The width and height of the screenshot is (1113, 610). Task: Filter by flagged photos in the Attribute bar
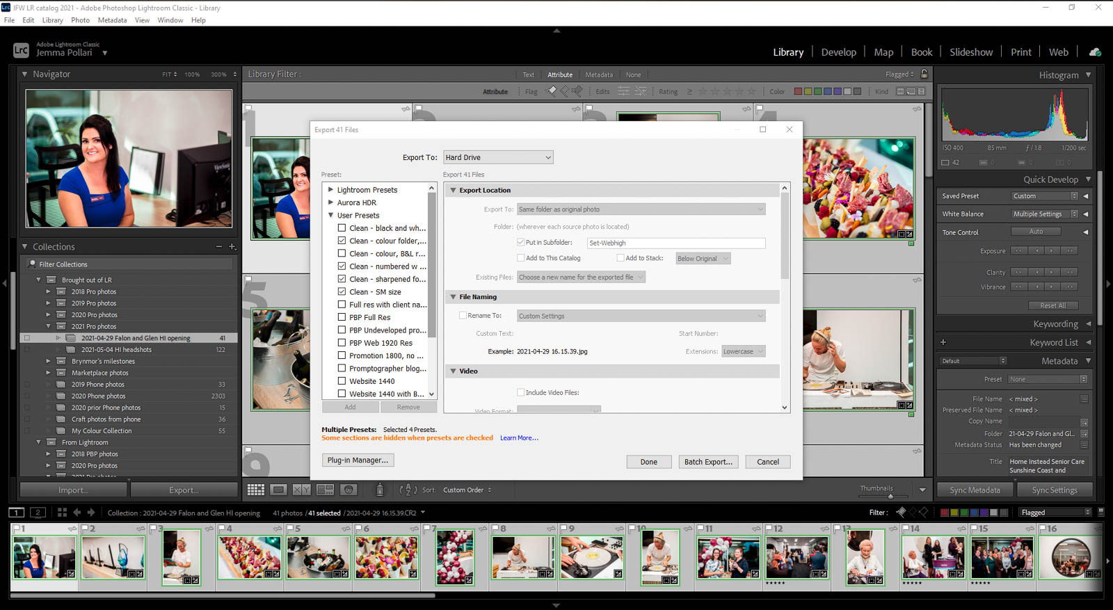[552, 91]
